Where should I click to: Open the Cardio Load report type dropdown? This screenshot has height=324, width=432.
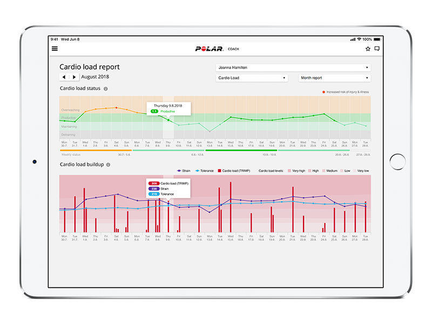click(252, 78)
